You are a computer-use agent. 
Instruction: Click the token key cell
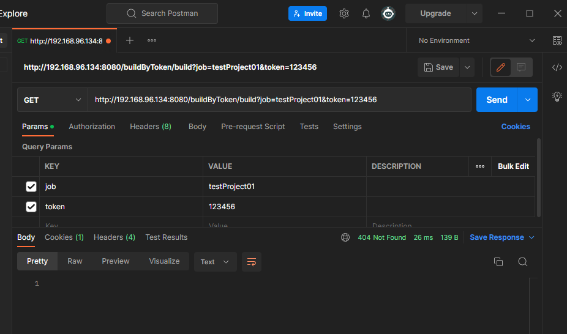coord(121,207)
